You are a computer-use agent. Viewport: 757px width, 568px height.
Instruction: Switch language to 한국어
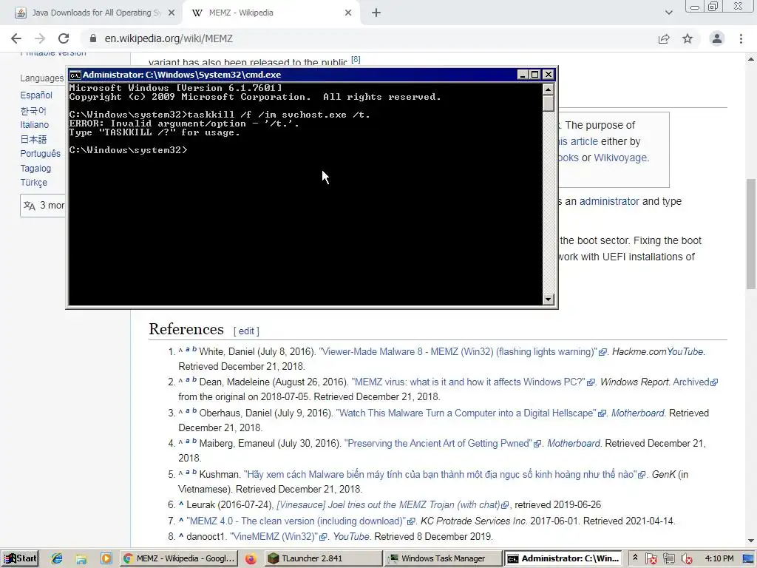coord(33,111)
